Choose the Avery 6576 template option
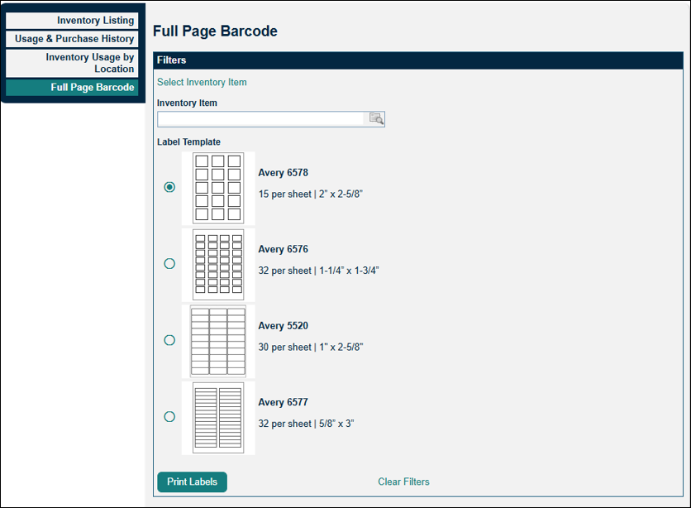This screenshot has width=691, height=508. coord(169,263)
